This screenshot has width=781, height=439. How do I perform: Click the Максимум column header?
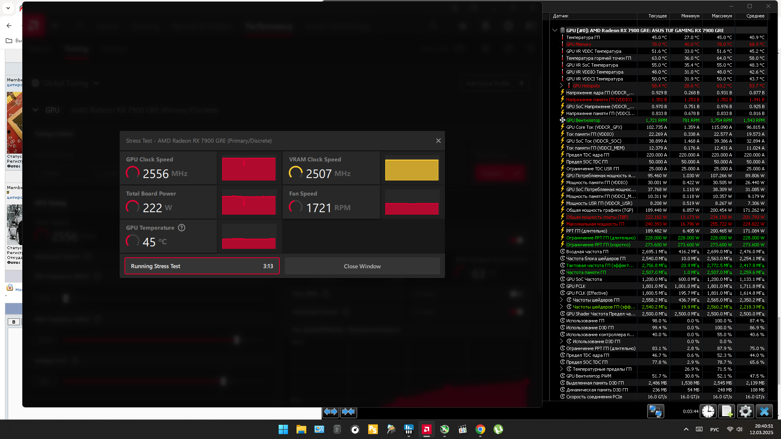(722, 16)
